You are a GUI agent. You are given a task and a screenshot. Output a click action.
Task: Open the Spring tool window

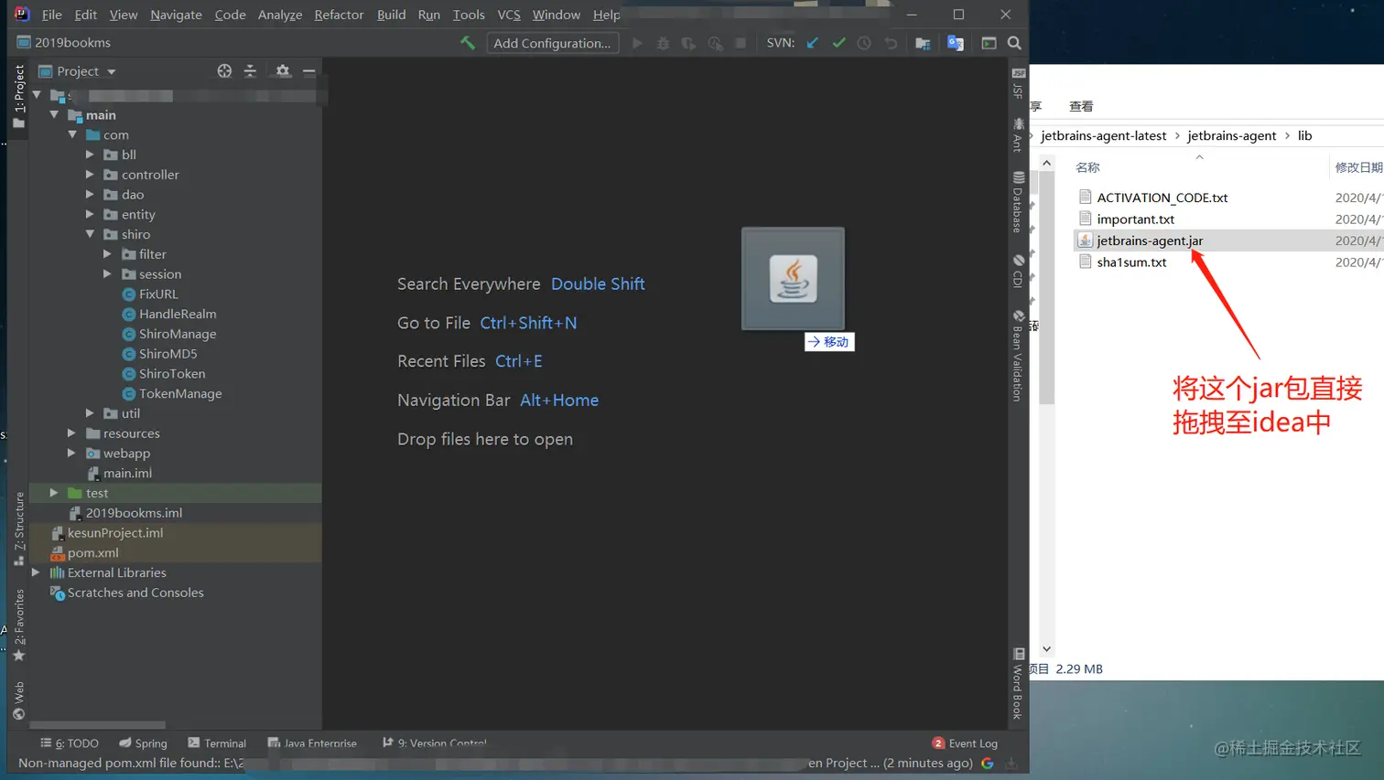tap(144, 743)
